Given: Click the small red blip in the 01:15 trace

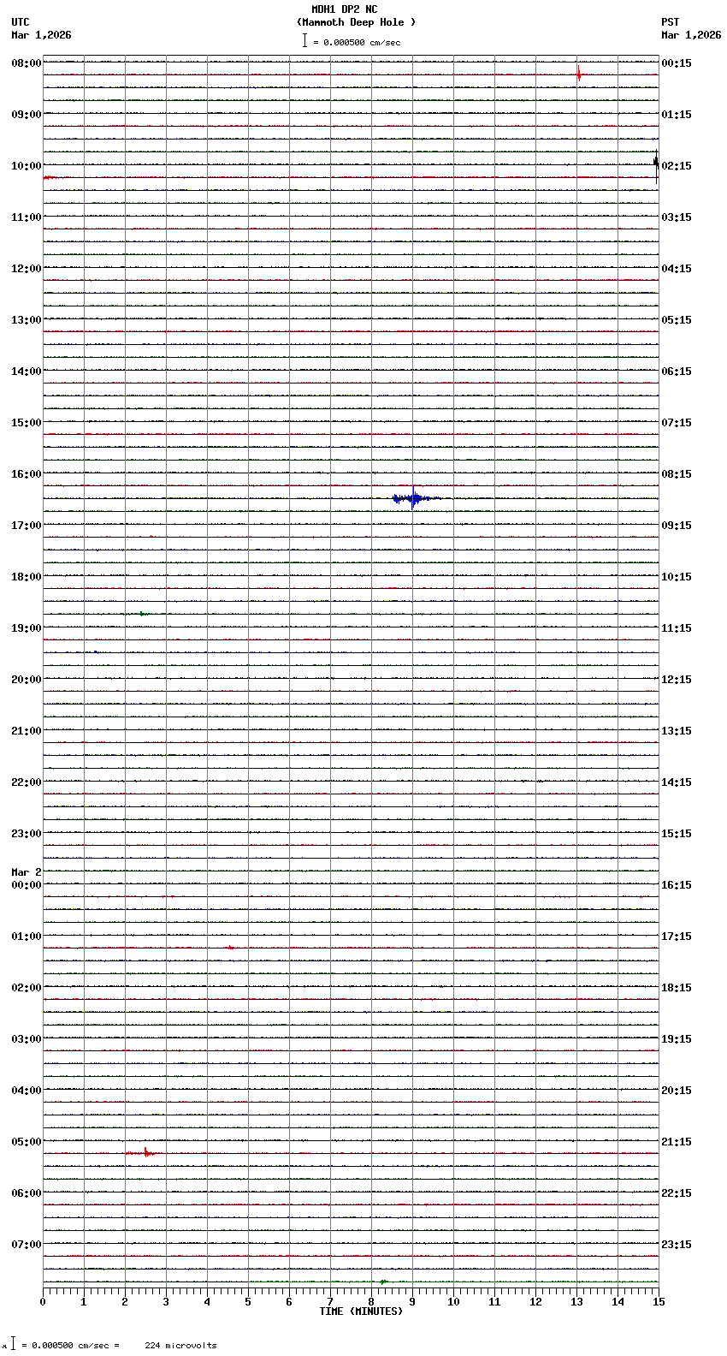Looking at the screenshot, I should (x=230, y=948).
